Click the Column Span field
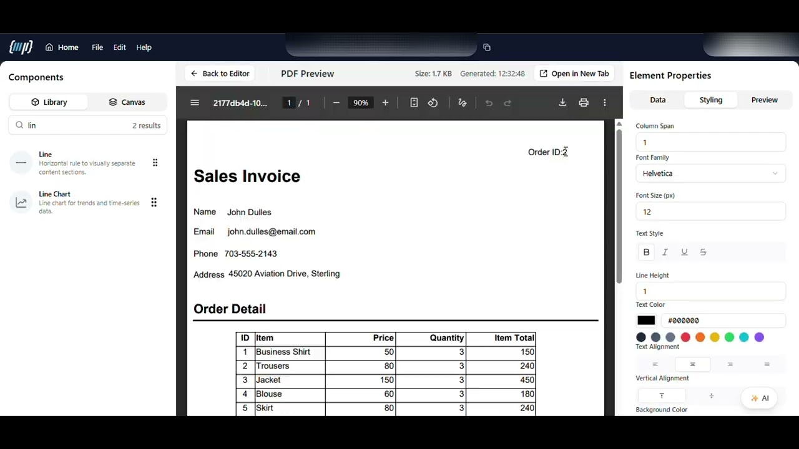The width and height of the screenshot is (799, 449). click(710, 142)
